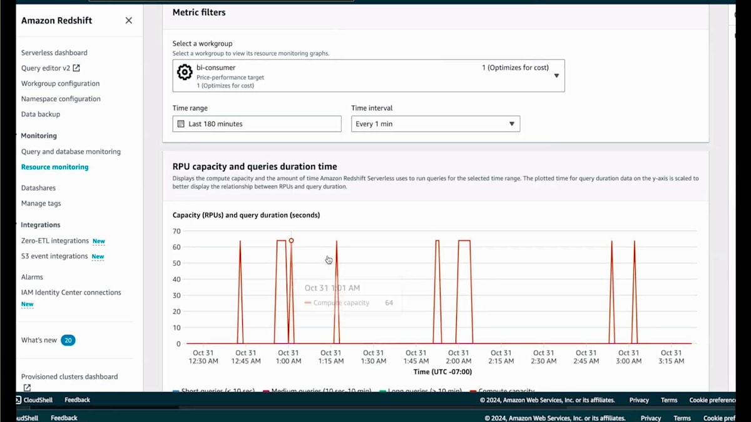
Task: Open Cookie preferences in footer
Action: (x=712, y=400)
